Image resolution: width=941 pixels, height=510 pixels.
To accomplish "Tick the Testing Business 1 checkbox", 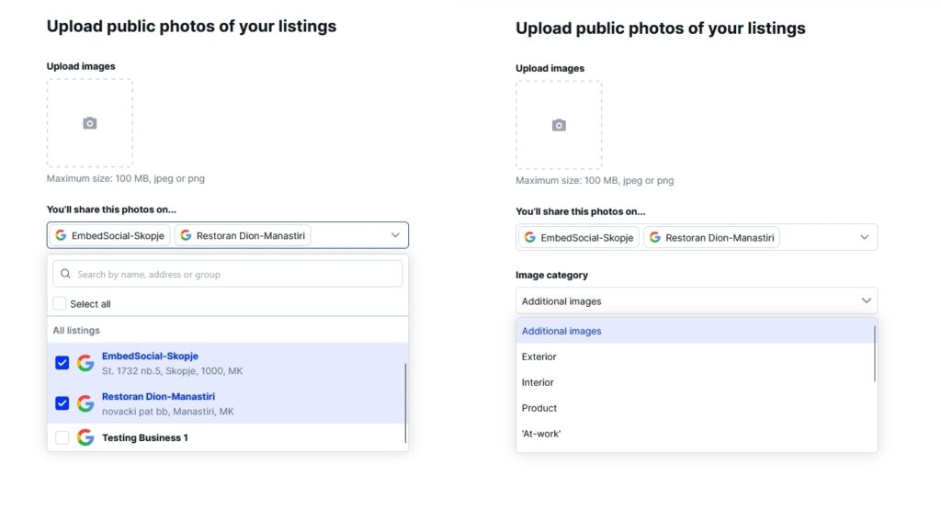I will coord(62,437).
